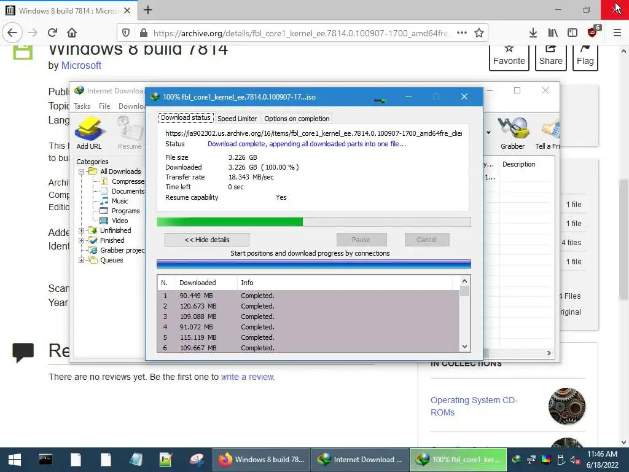
Task: Click the write a review link
Action: (x=248, y=377)
